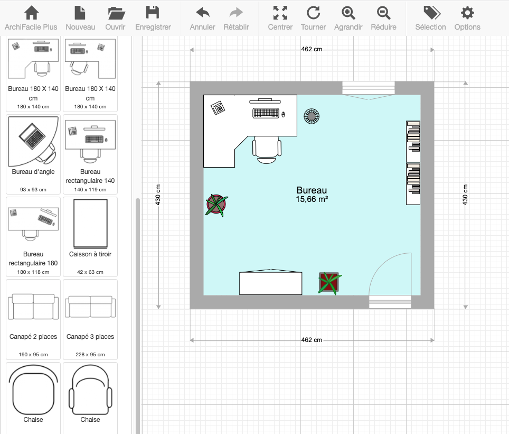Select the Canapé 3 places thumbnail

[x=90, y=307]
